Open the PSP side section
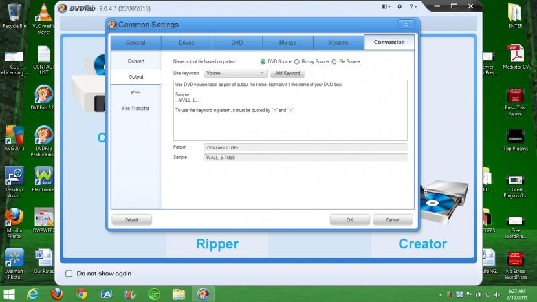The width and height of the screenshot is (537, 302). pyautogui.click(x=136, y=92)
